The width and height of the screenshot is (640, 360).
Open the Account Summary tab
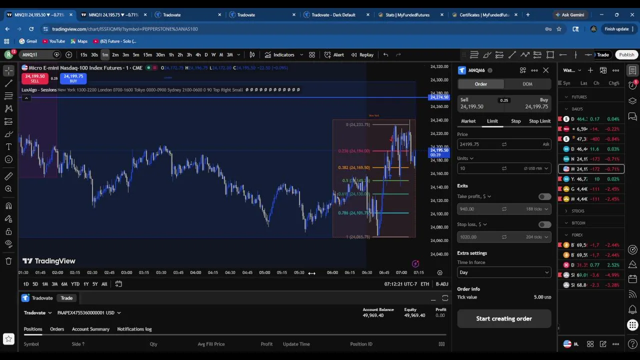tap(90, 329)
